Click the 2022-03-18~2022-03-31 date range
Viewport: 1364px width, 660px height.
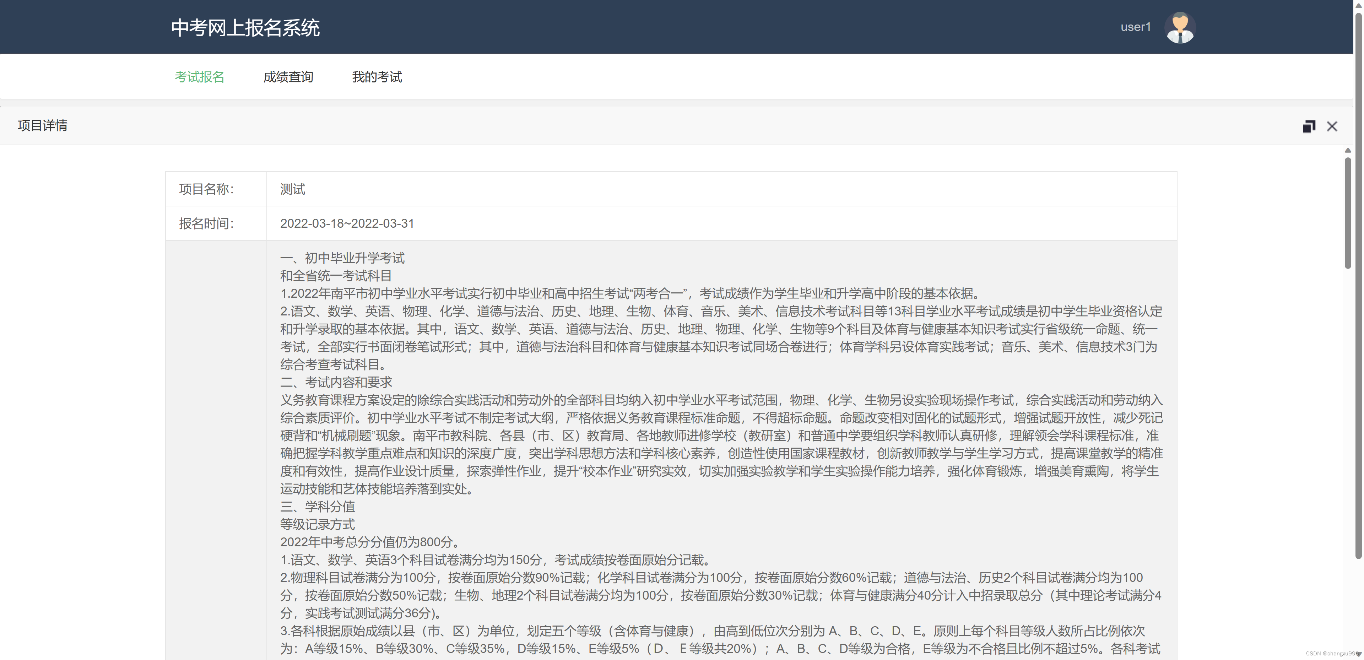pos(347,223)
